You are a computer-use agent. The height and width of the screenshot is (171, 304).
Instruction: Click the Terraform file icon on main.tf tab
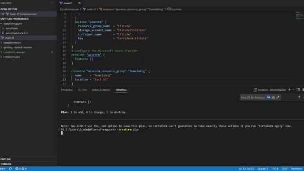(x=61, y=3)
